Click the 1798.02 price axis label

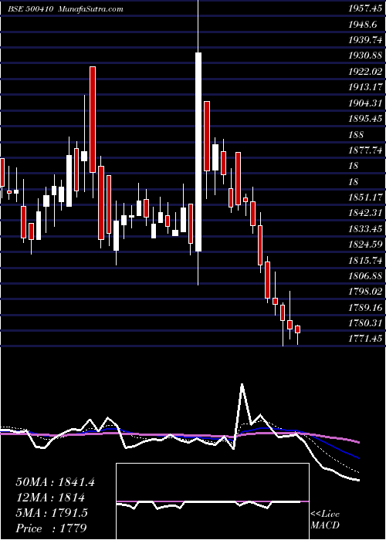click(x=365, y=292)
